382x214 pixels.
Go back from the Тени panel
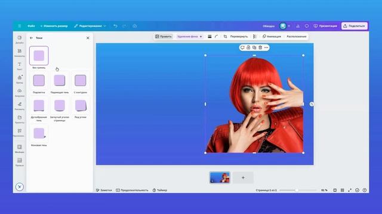31,38
